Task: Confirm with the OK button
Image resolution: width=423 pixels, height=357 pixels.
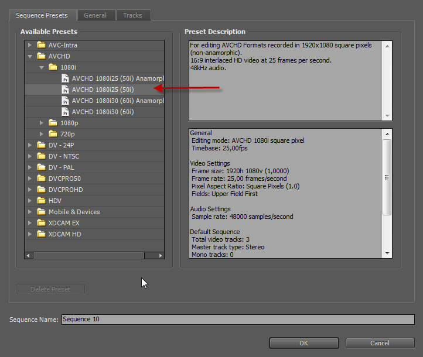Action: click(x=303, y=343)
